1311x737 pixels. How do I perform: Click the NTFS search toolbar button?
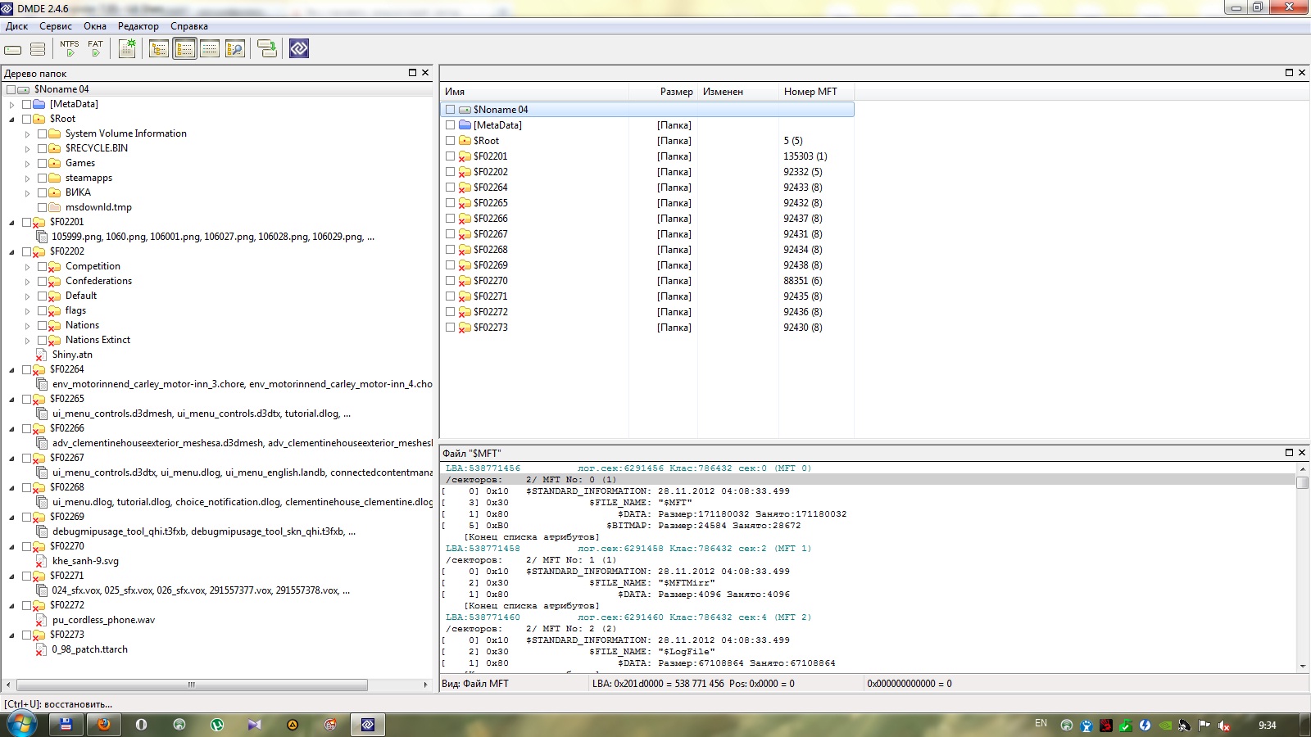point(70,49)
